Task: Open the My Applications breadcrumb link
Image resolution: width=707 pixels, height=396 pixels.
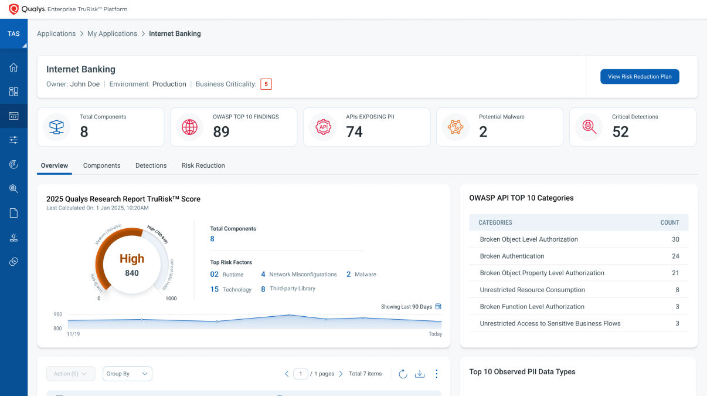Action: point(112,33)
